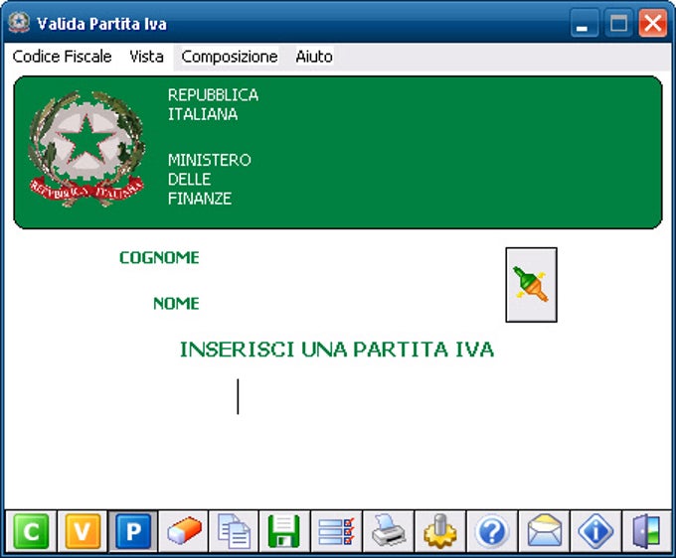Click the green-orange convert button

(x=531, y=285)
